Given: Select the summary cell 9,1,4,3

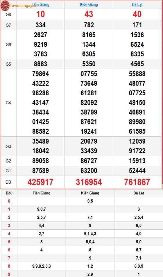Looking at the screenshot, I should 90,233.
